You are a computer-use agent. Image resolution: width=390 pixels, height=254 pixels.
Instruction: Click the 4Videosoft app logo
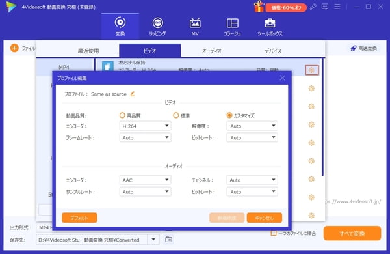pyautogui.click(x=11, y=7)
